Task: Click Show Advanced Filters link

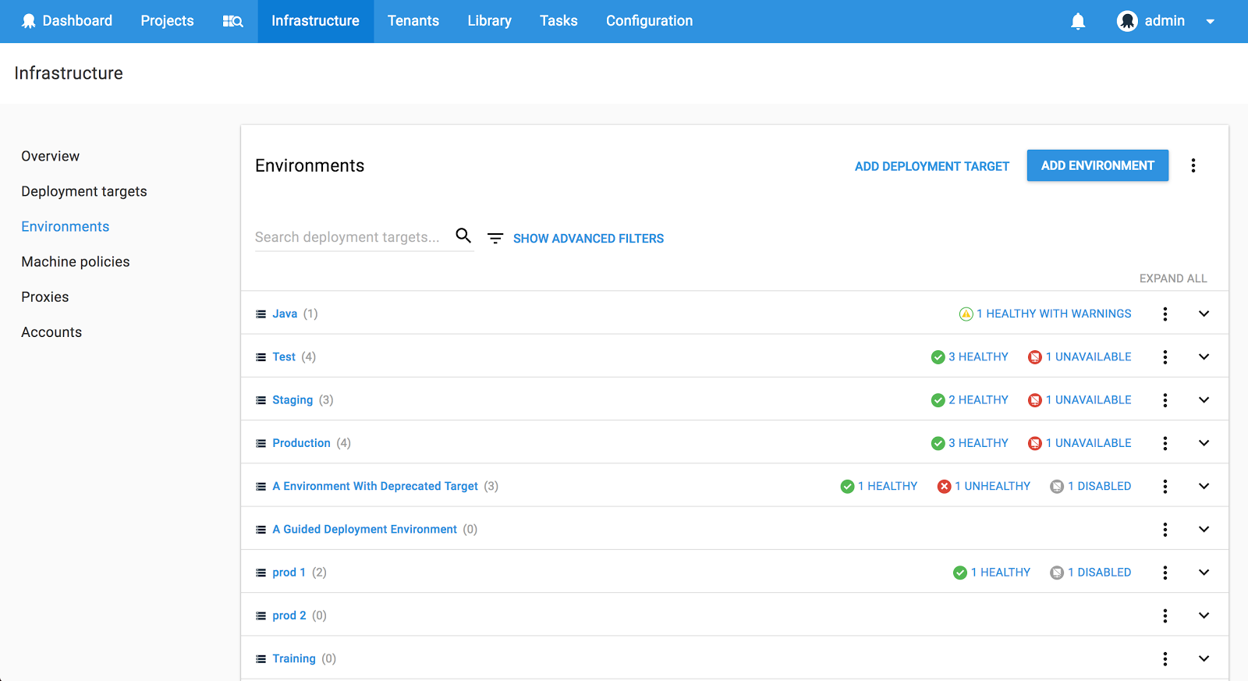Action: pyautogui.click(x=588, y=239)
